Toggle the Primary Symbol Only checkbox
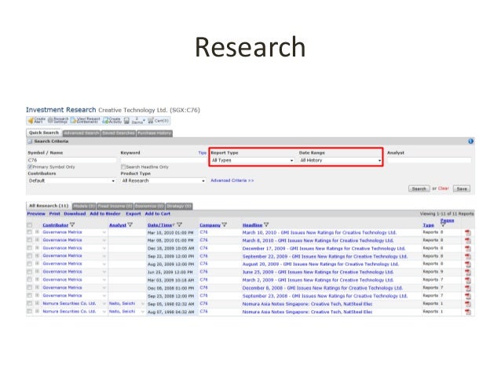The image size is (501, 376). click(x=30, y=166)
